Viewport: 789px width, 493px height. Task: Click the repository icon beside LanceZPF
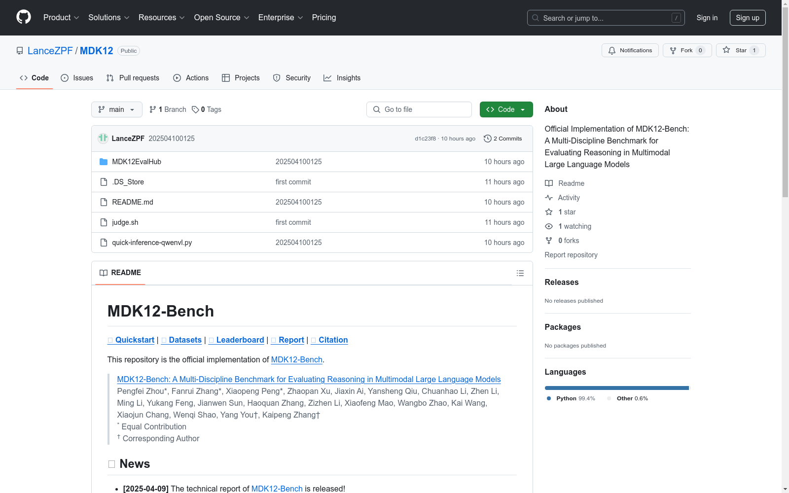(x=20, y=51)
